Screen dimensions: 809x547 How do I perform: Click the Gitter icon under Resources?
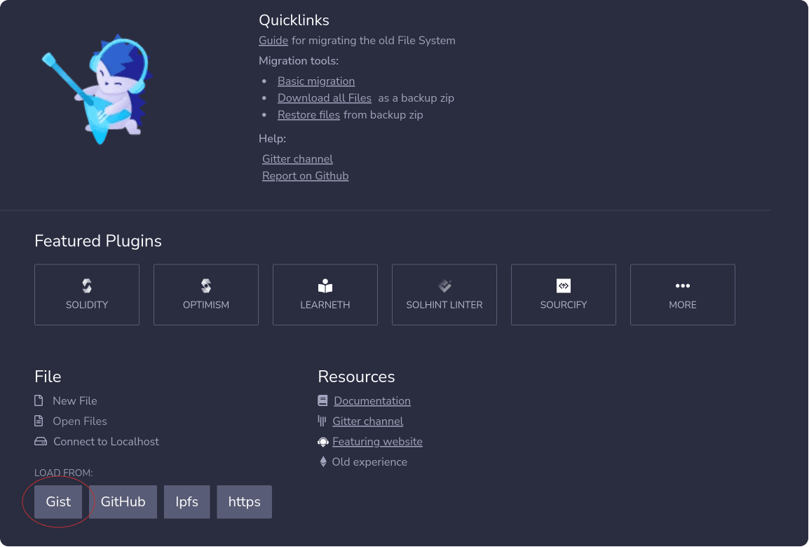(x=322, y=421)
